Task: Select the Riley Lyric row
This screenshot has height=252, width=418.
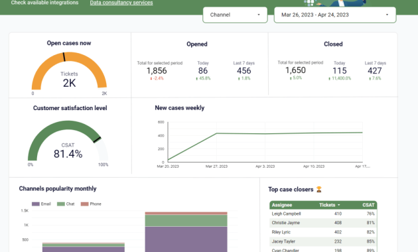Action: 323,232
